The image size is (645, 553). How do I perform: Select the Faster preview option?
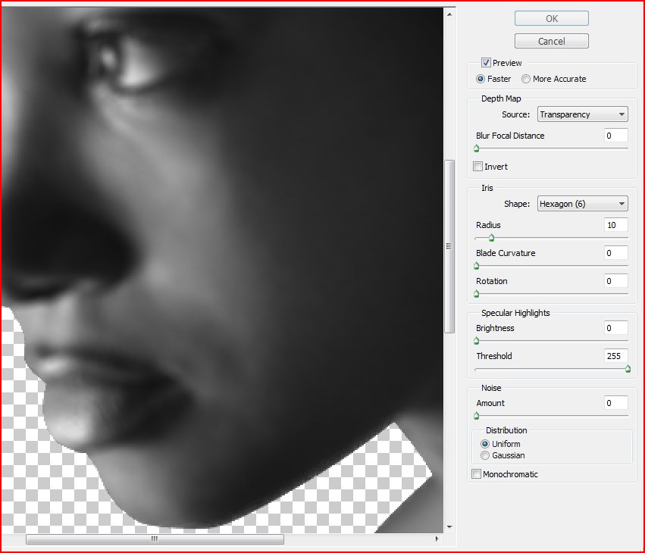click(x=481, y=79)
